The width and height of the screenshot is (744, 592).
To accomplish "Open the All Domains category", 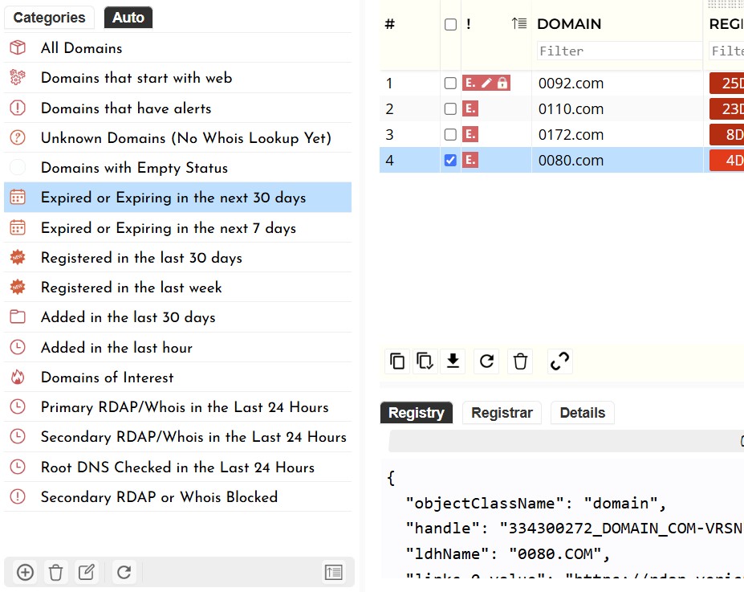I will tap(177, 48).
